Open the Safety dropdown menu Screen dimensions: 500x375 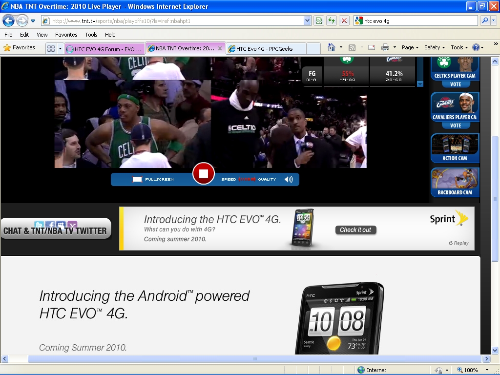coord(435,47)
